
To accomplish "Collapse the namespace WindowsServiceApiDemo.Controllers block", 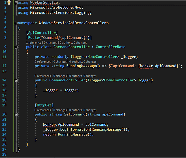I will (16, 23).
